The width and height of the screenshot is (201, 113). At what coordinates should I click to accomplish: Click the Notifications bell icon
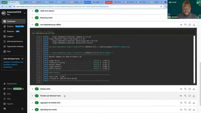point(5,84)
